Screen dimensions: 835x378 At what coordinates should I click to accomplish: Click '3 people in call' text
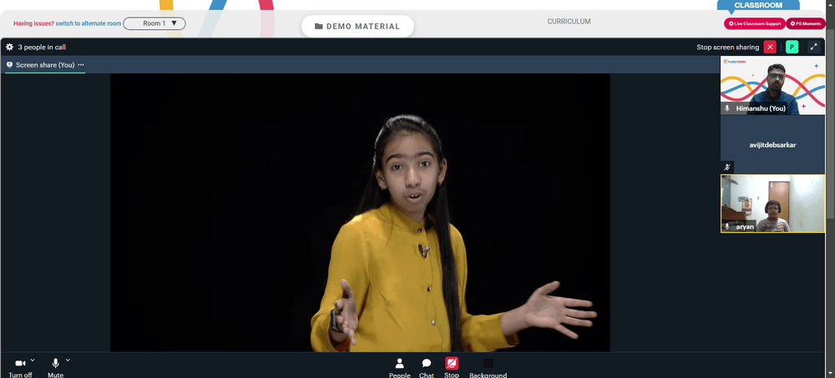pos(42,48)
